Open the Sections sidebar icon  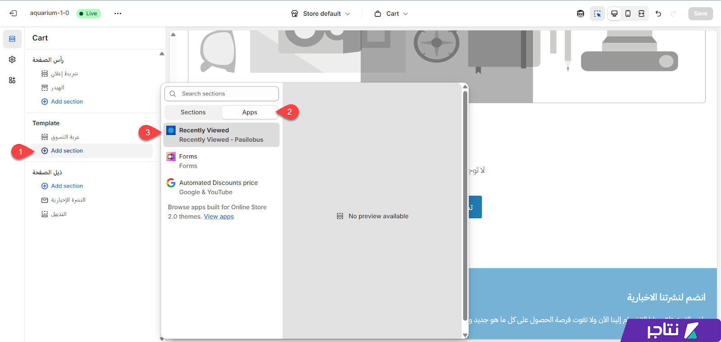pos(12,39)
